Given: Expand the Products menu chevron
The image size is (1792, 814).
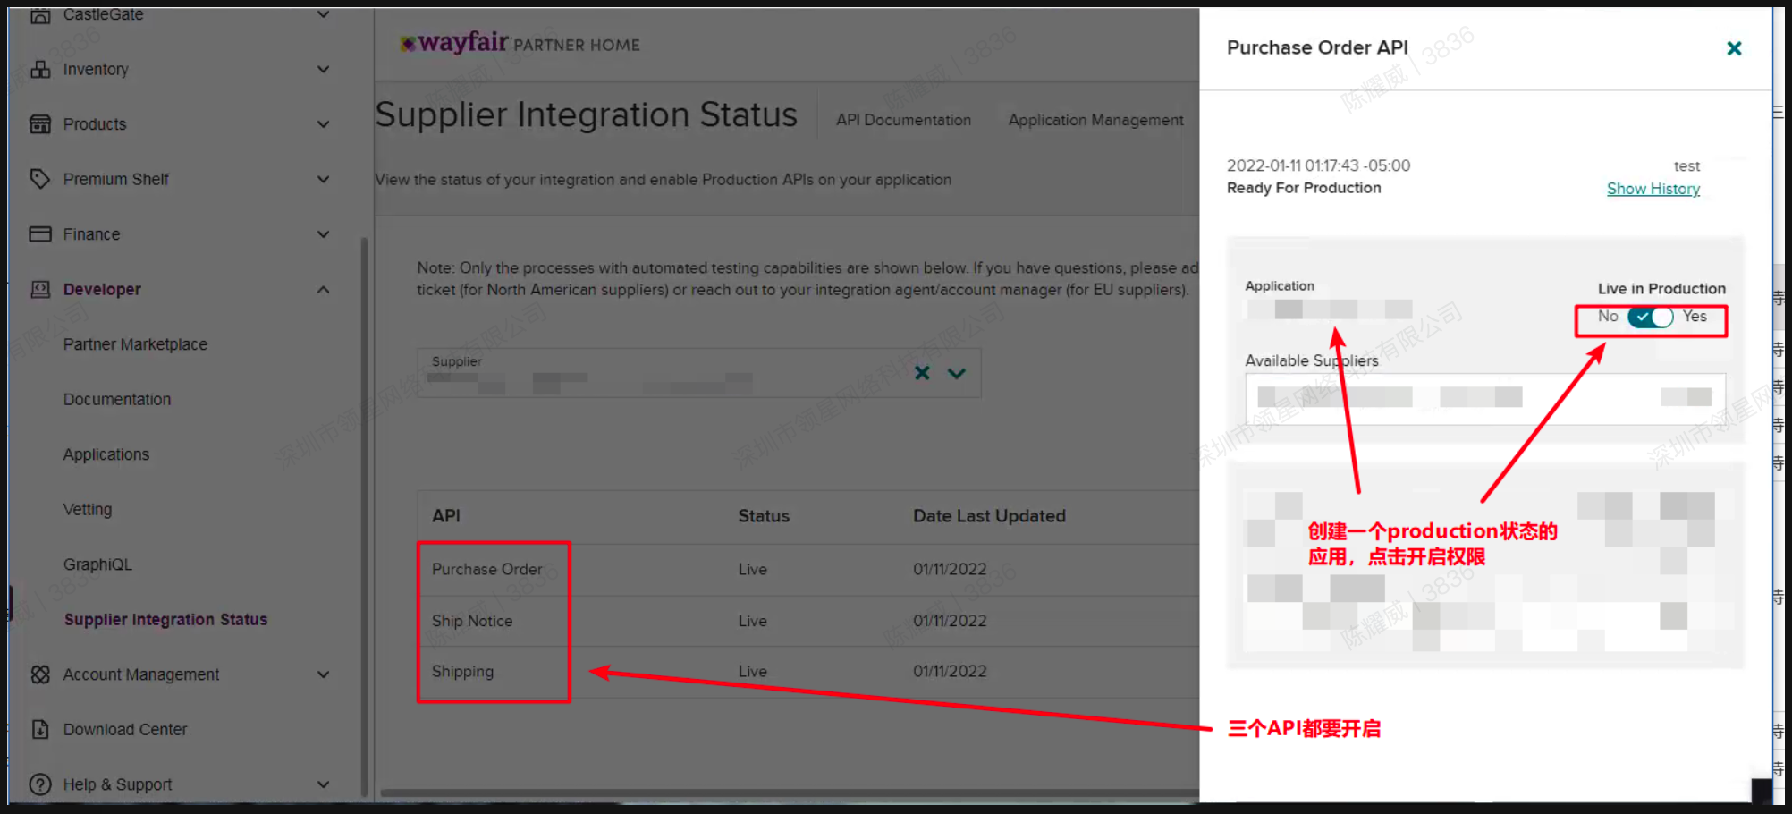Looking at the screenshot, I should point(324,124).
